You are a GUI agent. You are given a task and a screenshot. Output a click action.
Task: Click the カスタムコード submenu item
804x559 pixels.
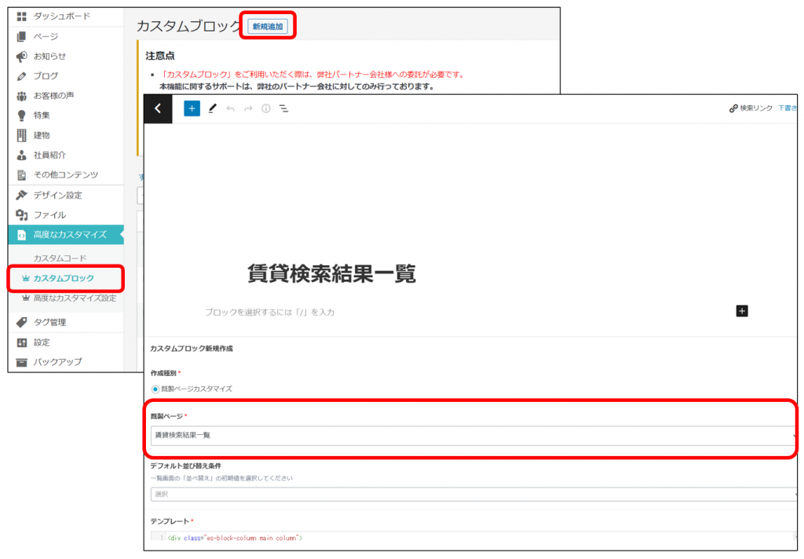(60, 258)
